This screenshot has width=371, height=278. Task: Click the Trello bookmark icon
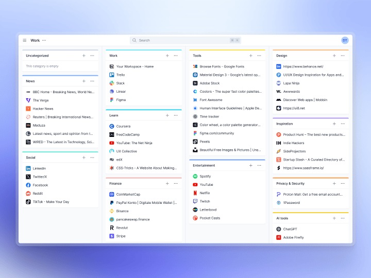pyautogui.click(x=112, y=75)
